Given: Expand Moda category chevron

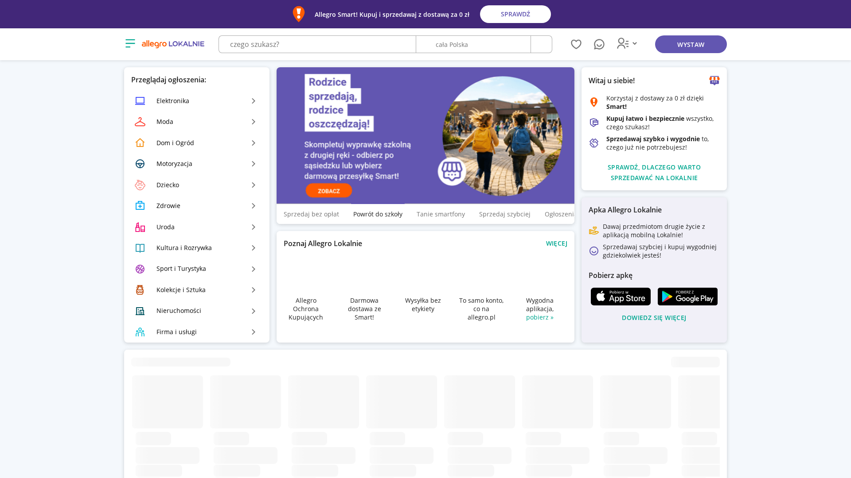Looking at the screenshot, I should click(254, 122).
